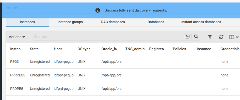Click credentials none in PEG3 row

[224, 62]
